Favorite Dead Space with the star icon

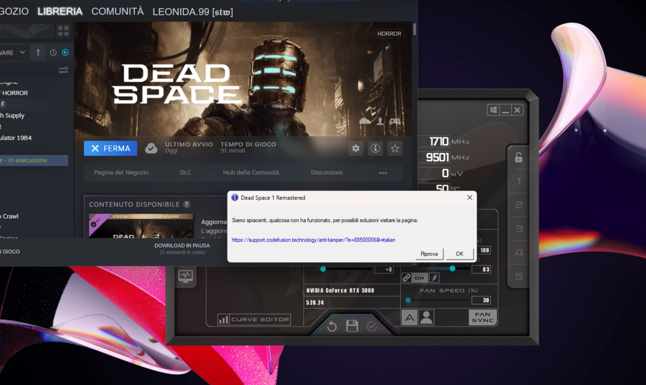395,148
